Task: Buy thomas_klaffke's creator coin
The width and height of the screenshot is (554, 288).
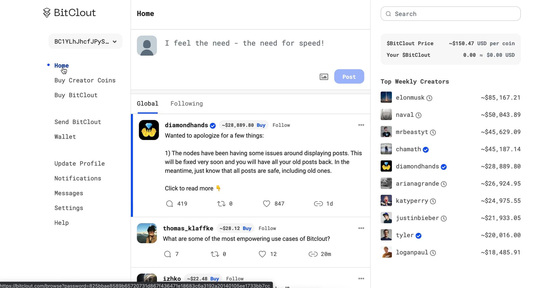Action: [247, 228]
